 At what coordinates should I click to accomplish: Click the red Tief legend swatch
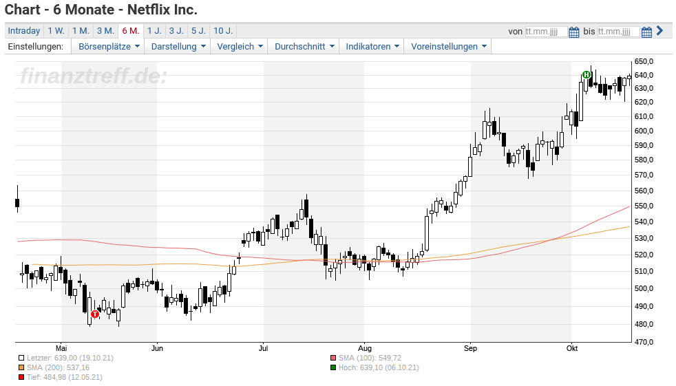(21, 377)
